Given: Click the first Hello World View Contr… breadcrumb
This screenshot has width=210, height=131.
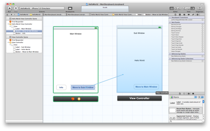Looking at the screenshot, I should tap(99, 15).
